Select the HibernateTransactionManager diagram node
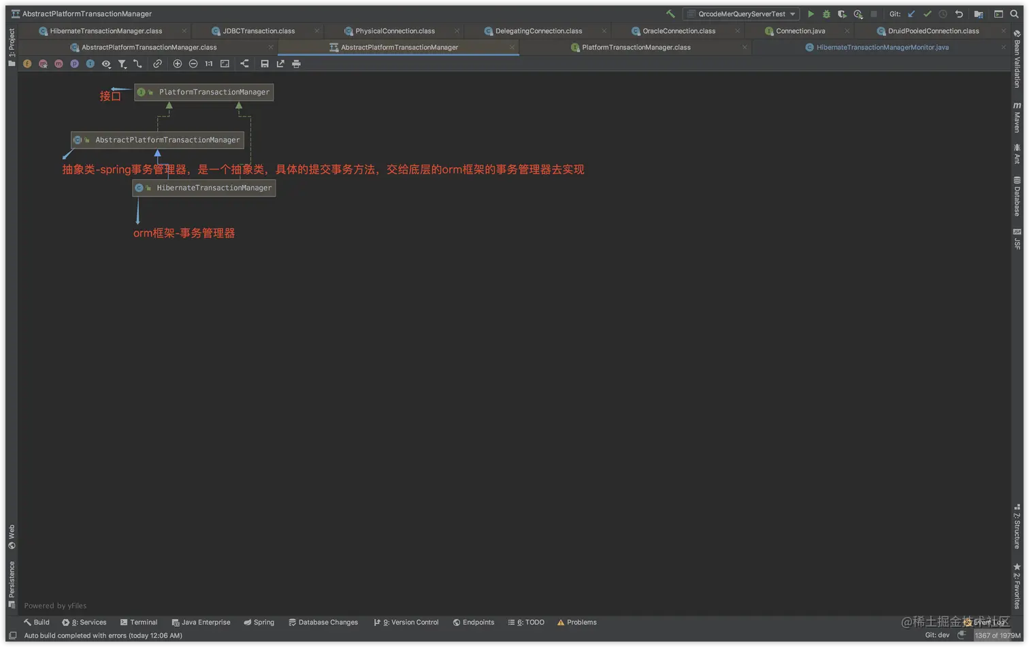The height and width of the screenshot is (647, 1029). 204,188
